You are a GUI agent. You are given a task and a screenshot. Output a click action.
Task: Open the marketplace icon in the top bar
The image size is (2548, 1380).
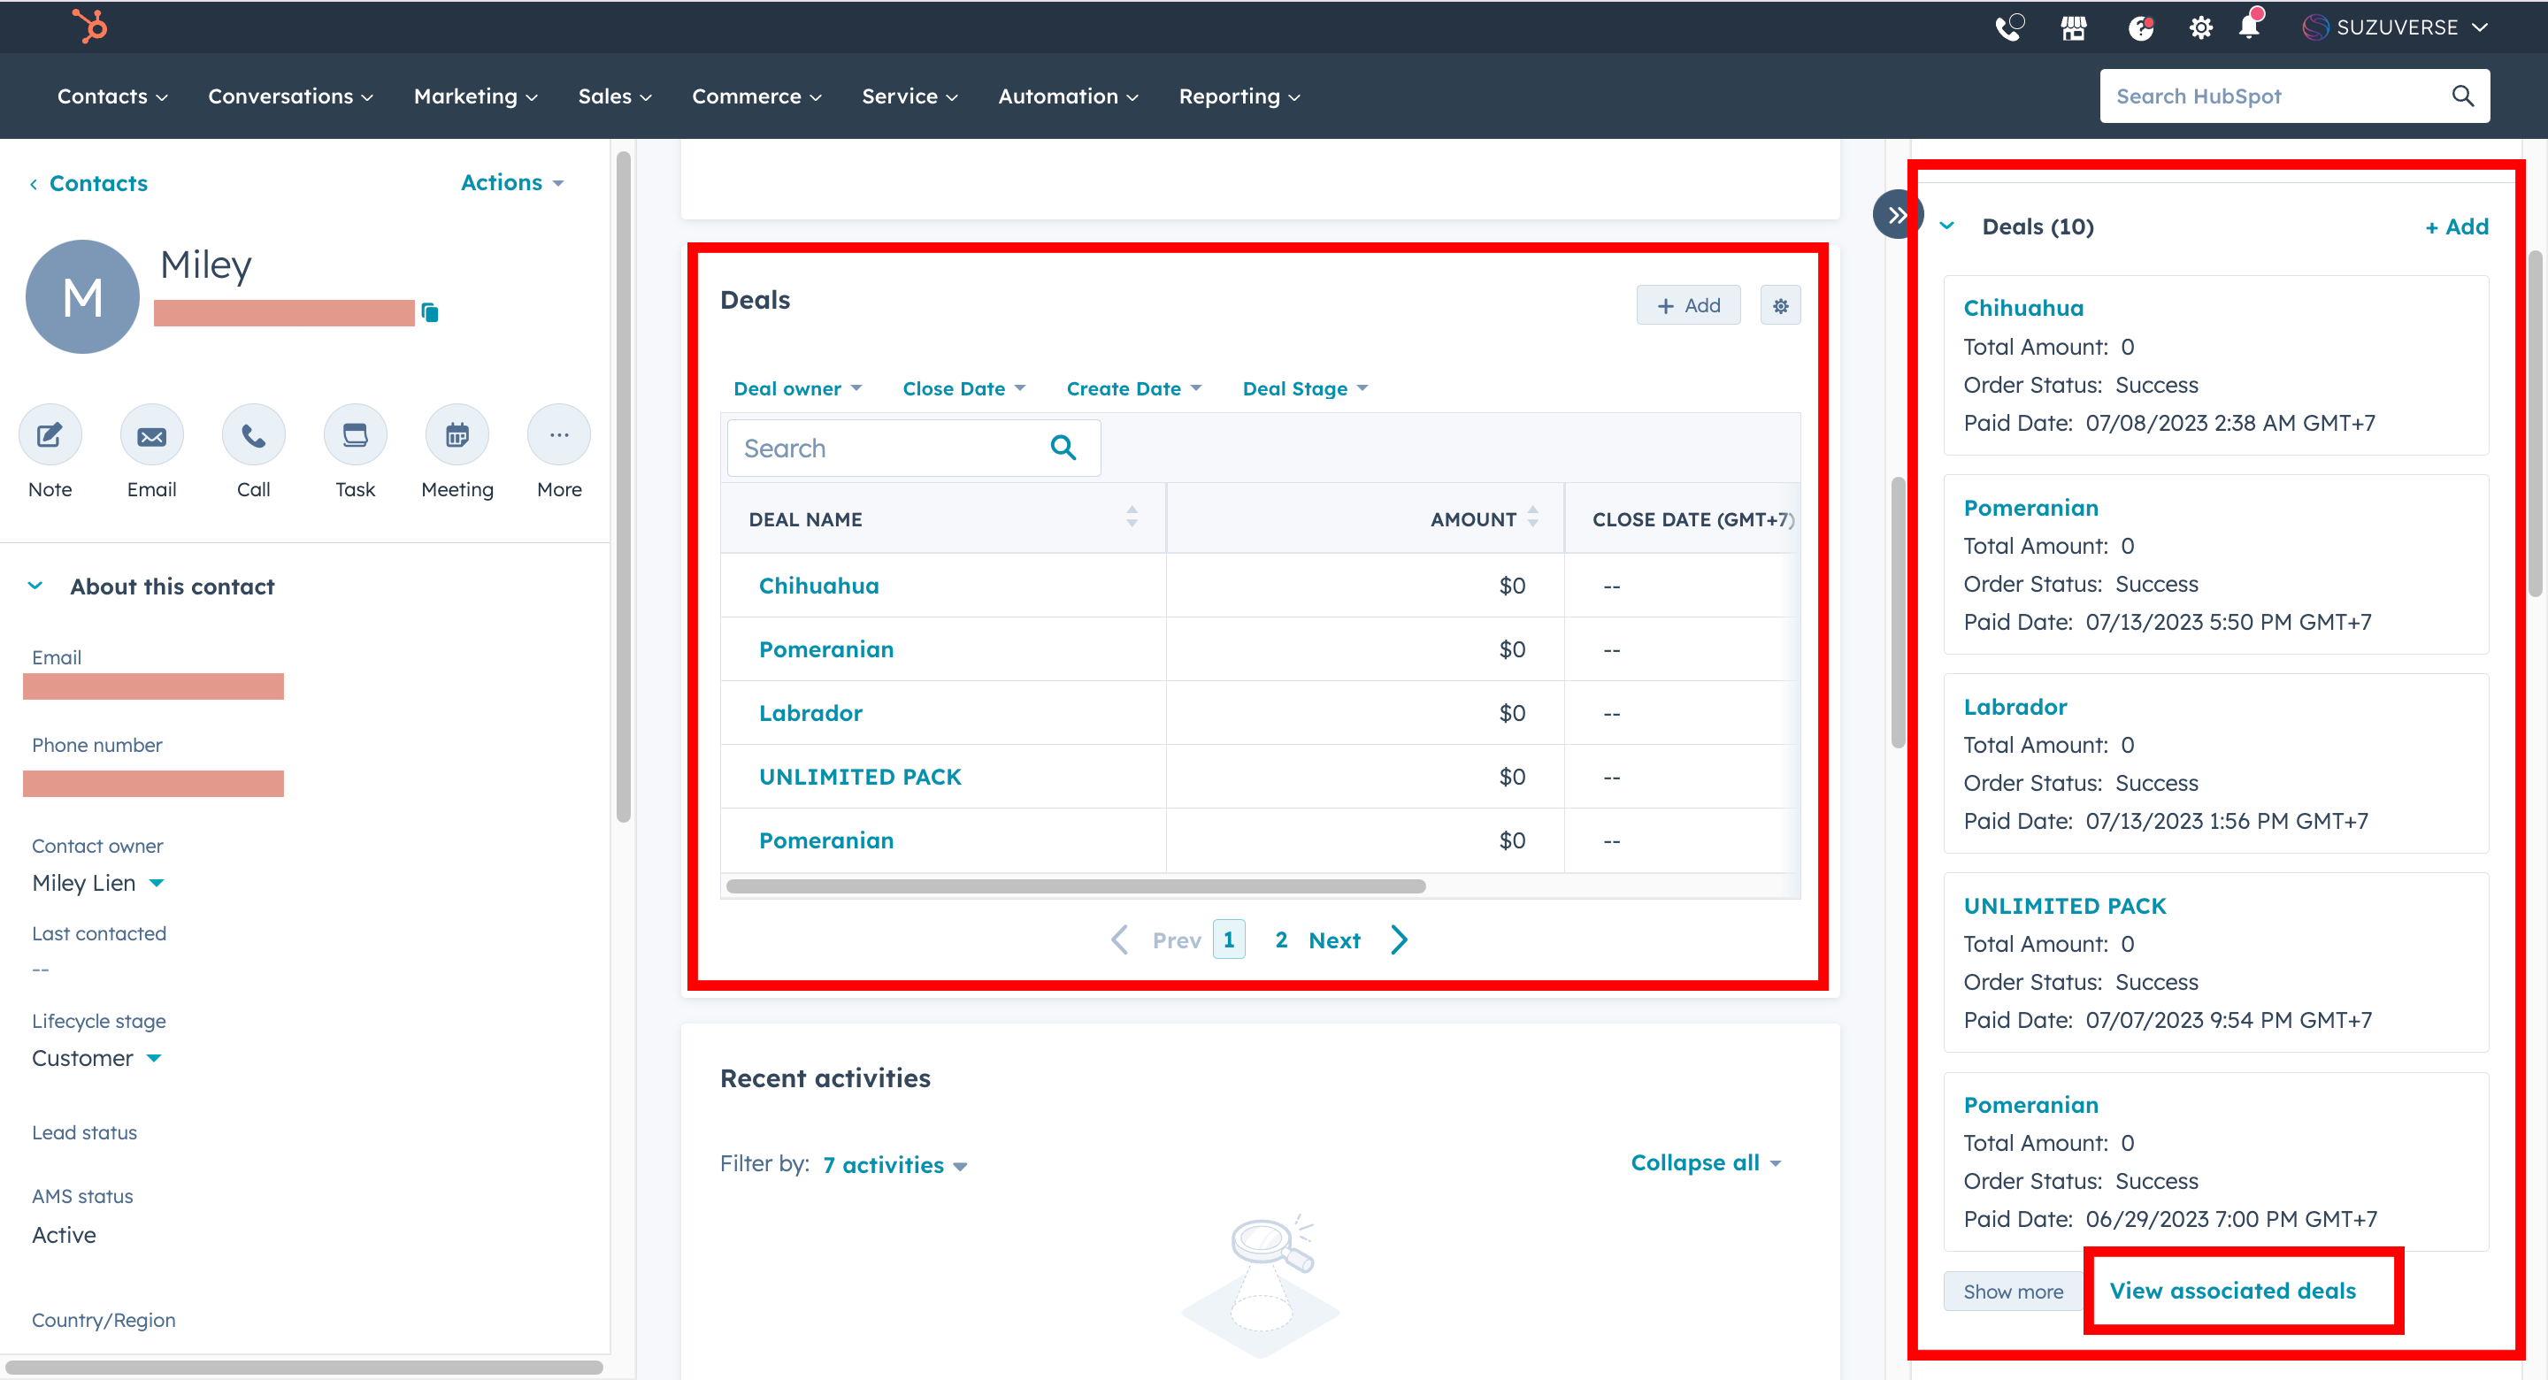pyautogui.click(x=2073, y=27)
